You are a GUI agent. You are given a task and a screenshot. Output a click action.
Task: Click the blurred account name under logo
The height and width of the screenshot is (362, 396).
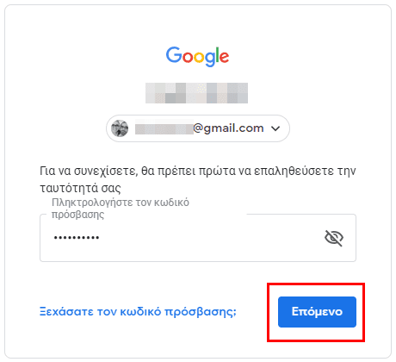click(x=196, y=93)
